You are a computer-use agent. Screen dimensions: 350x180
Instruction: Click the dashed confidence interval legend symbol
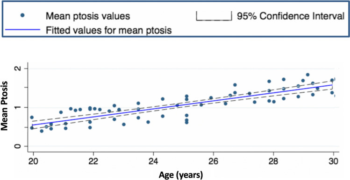214,16
